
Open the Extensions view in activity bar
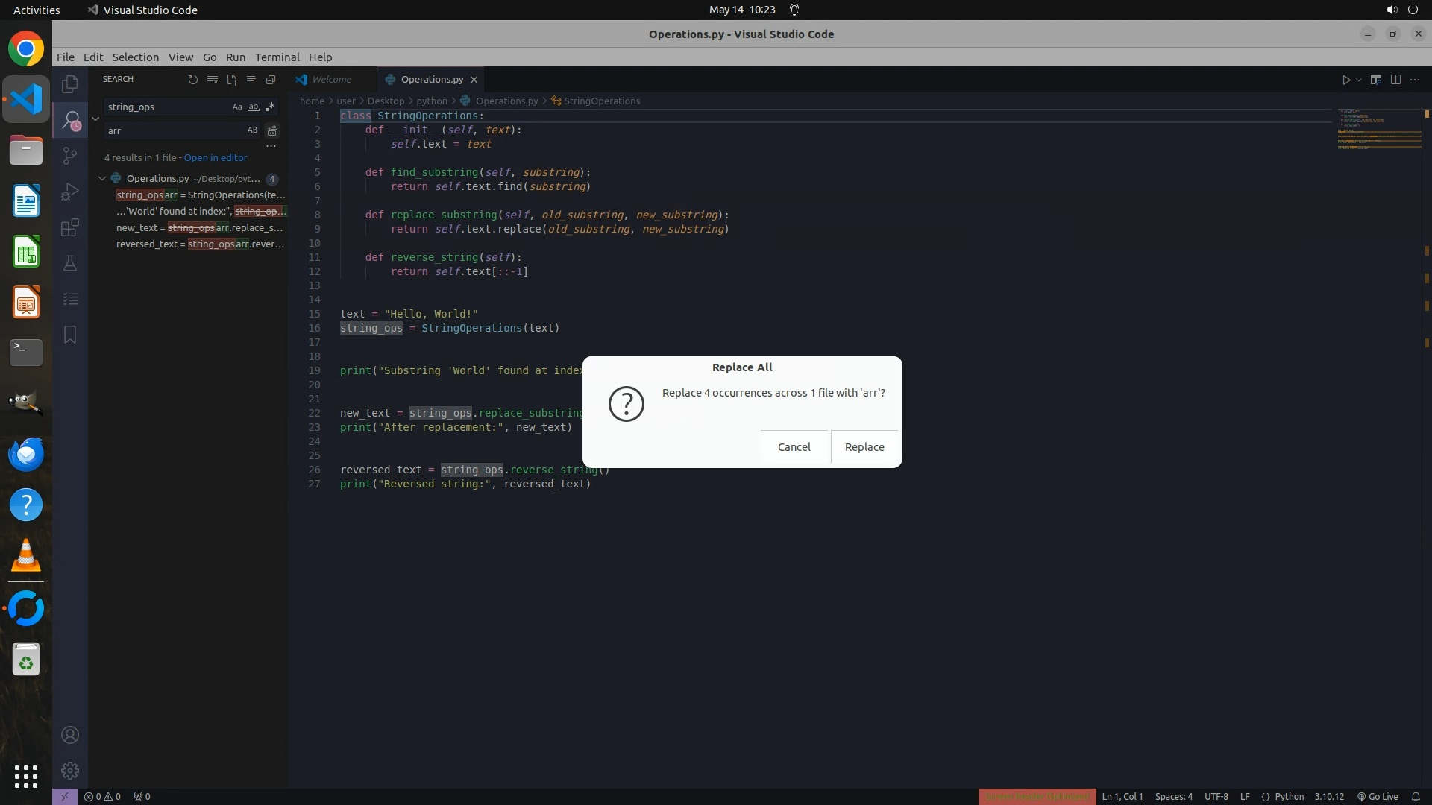click(x=70, y=227)
